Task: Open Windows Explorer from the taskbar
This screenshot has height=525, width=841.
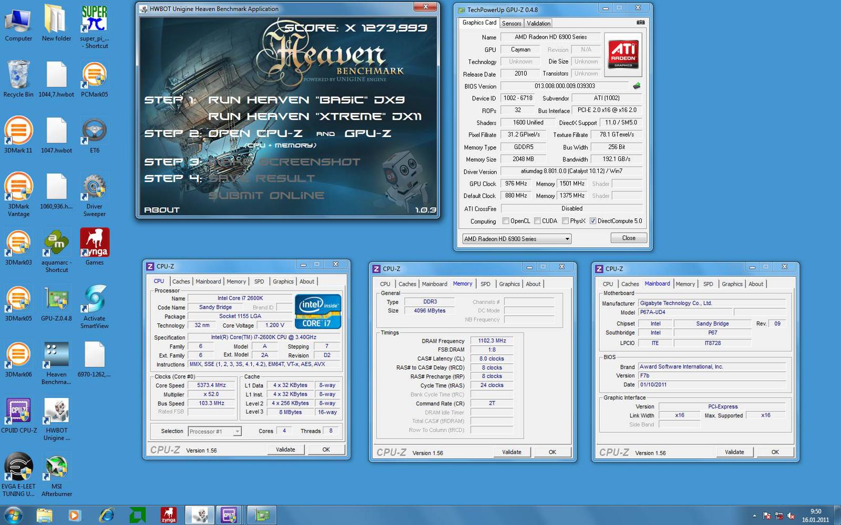Action: pos(45,515)
